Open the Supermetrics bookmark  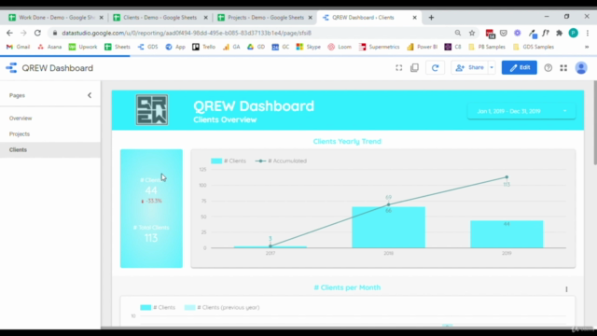click(380, 47)
